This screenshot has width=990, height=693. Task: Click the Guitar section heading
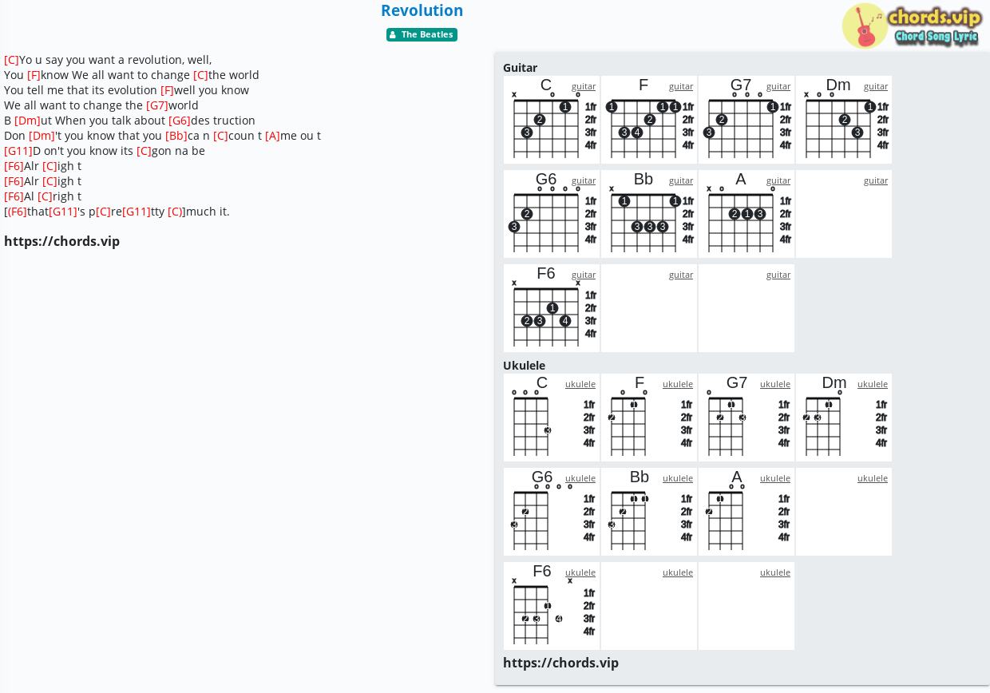pyautogui.click(x=520, y=68)
